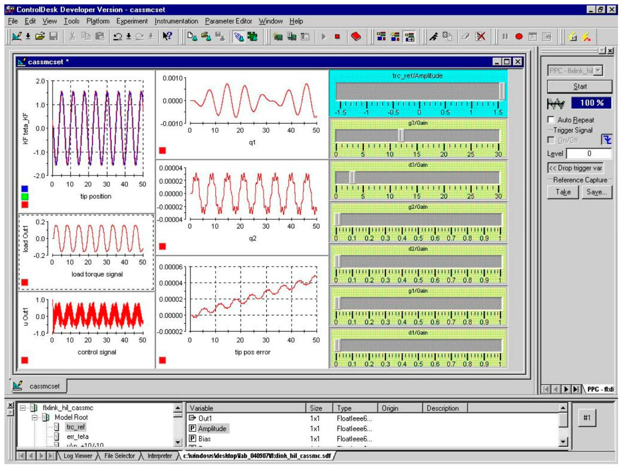The height and width of the screenshot is (468, 623).
Task: Collapse the Model Root tree node
Action: [35, 418]
